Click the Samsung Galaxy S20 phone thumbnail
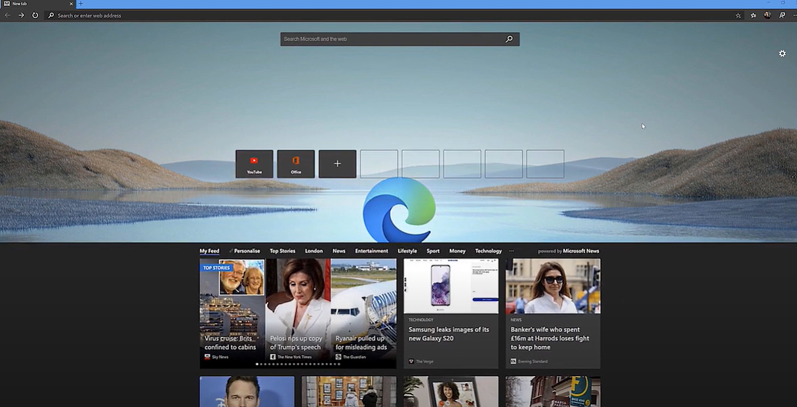 pos(451,286)
